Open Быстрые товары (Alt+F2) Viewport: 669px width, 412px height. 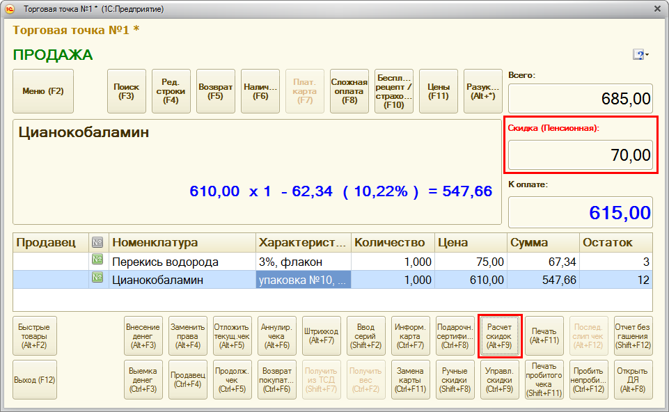[34, 335]
